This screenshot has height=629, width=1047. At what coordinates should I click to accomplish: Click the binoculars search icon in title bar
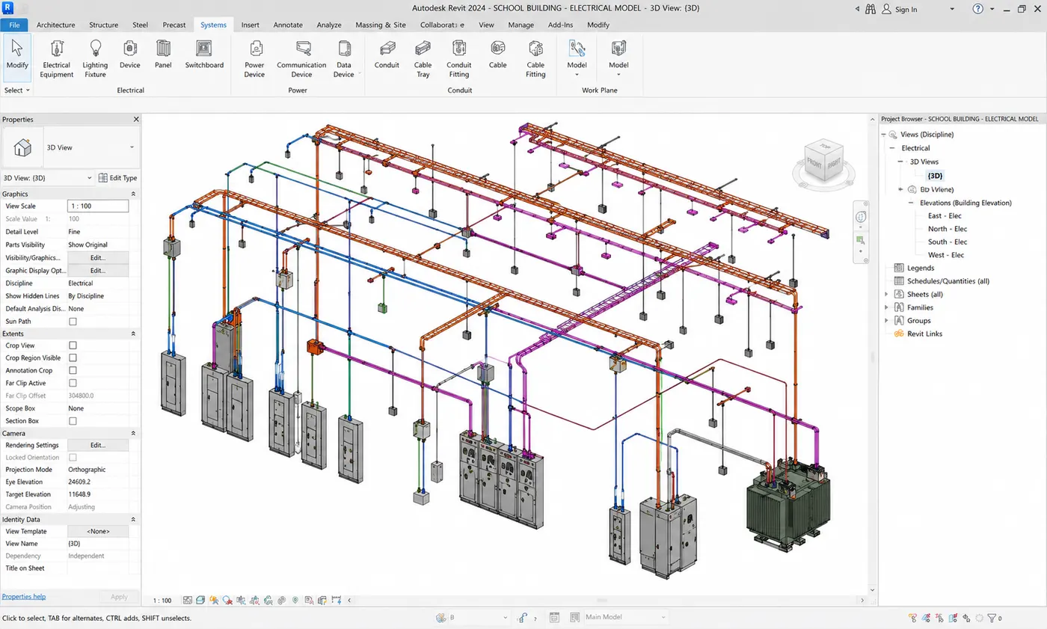[x=871, y=9]
